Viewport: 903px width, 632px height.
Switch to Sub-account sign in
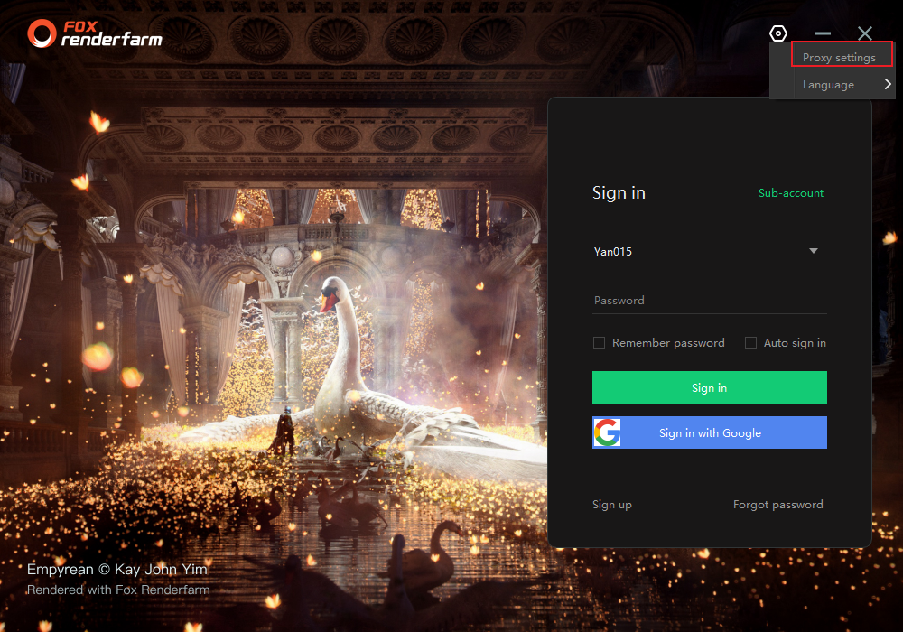coord(791,193)
